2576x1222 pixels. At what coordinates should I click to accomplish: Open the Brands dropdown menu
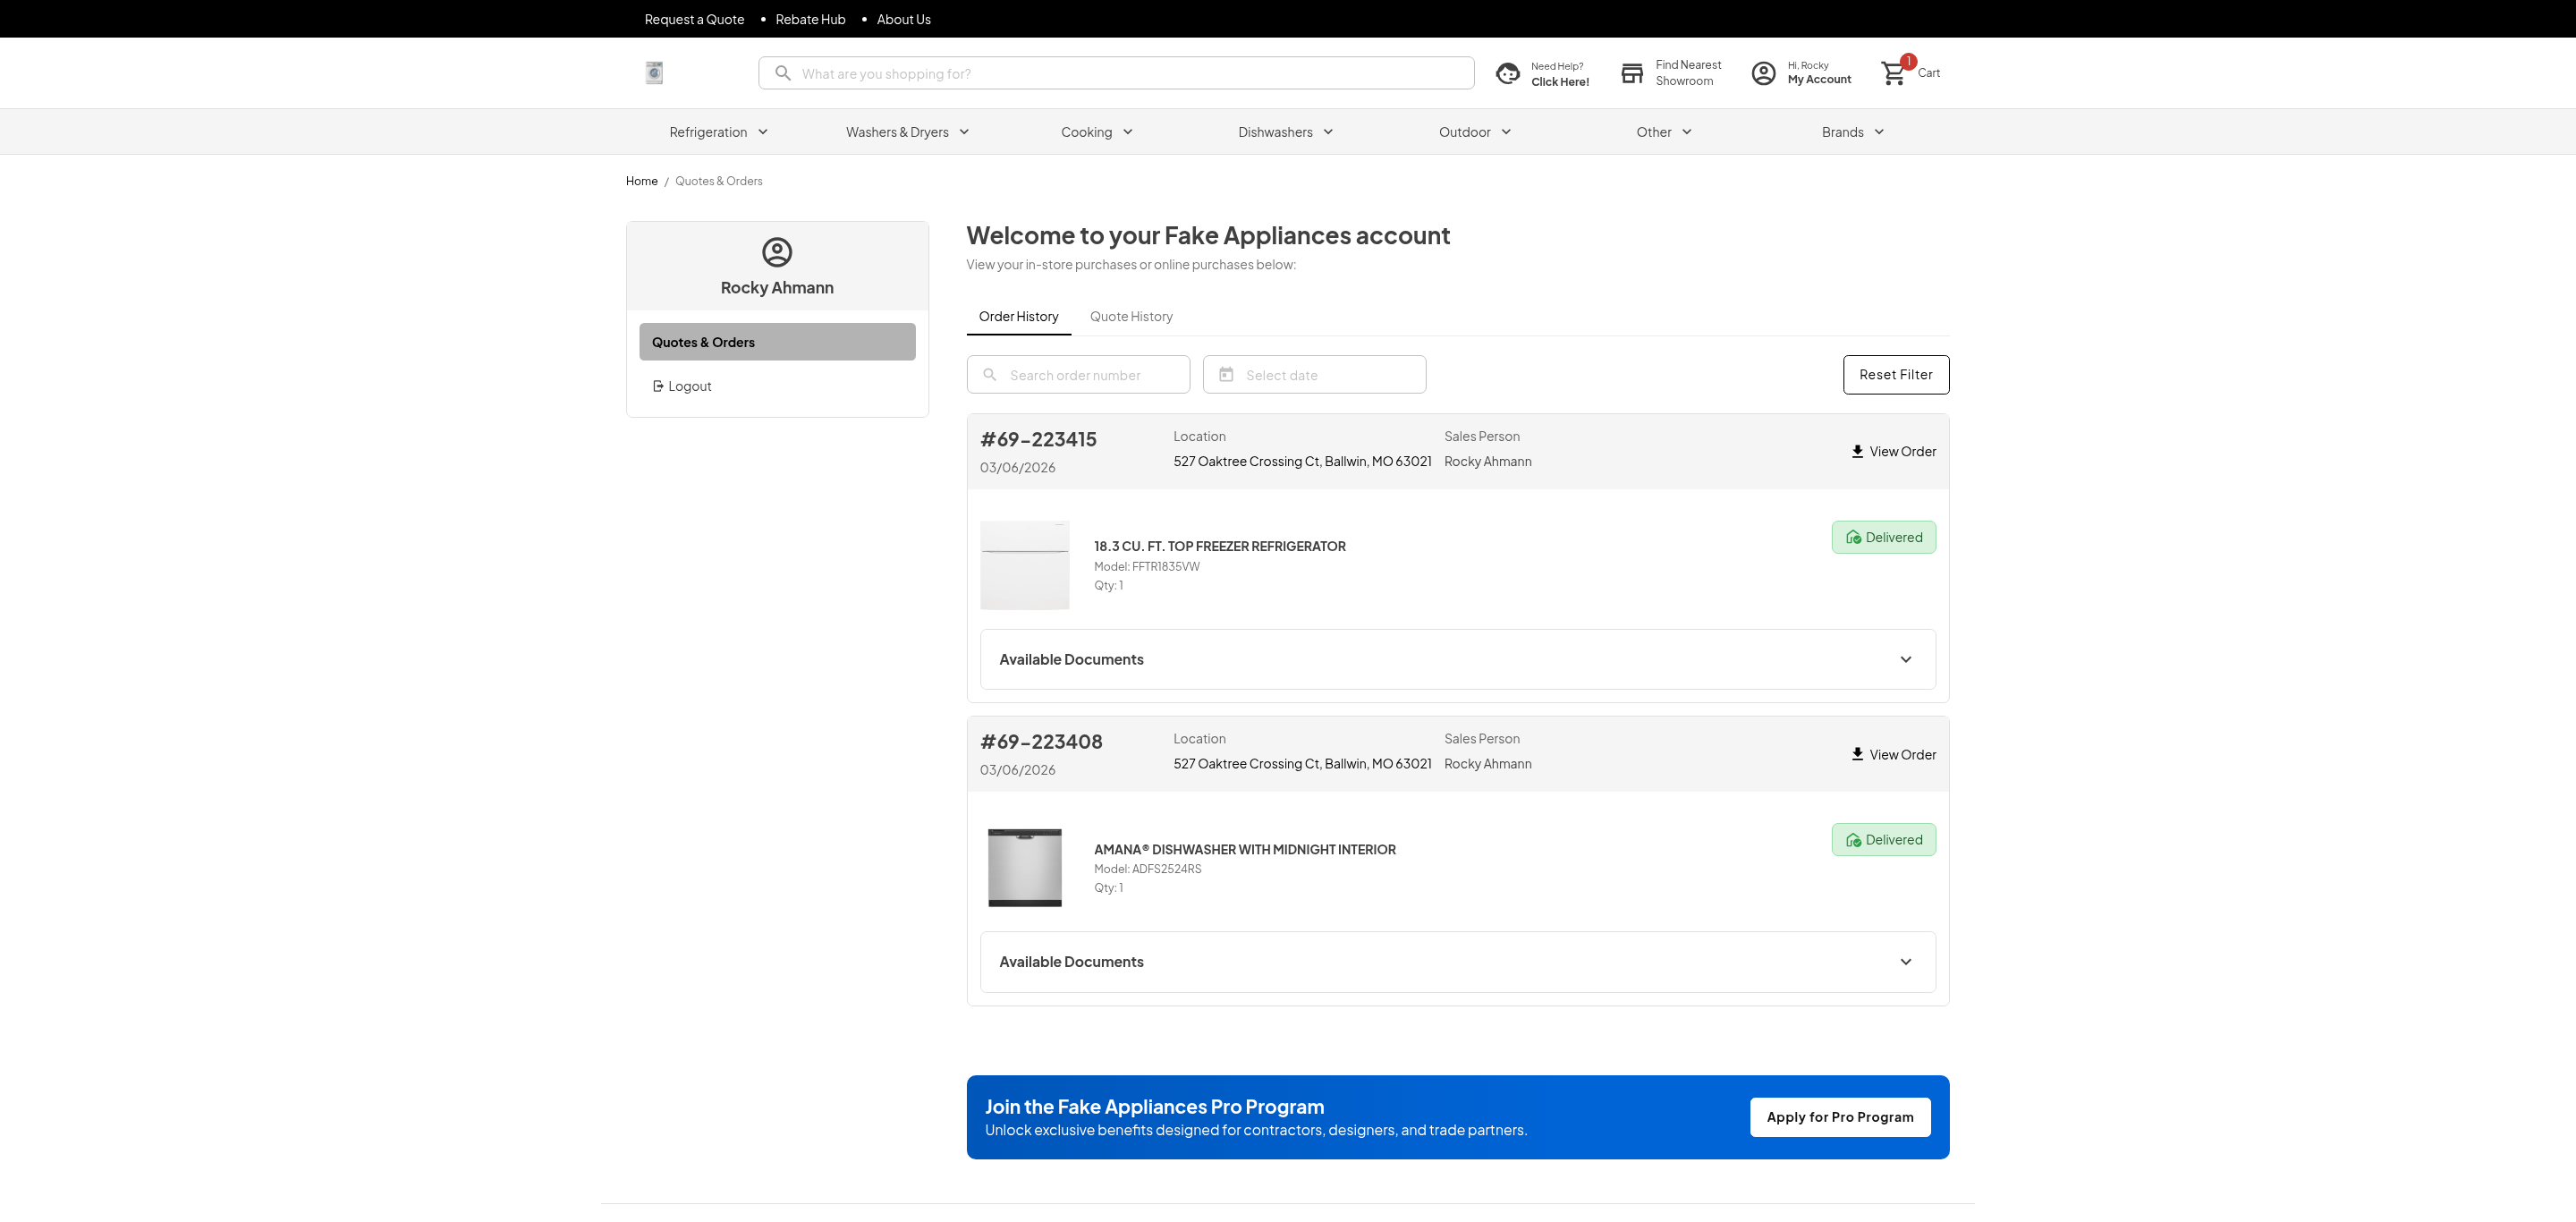[1852, 132]
